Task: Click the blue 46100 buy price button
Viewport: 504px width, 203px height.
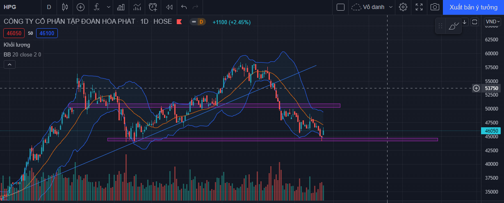Action: point(47,33)
